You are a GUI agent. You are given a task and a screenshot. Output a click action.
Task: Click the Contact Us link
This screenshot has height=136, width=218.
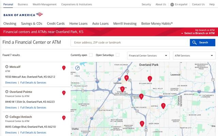pos(198,4)
